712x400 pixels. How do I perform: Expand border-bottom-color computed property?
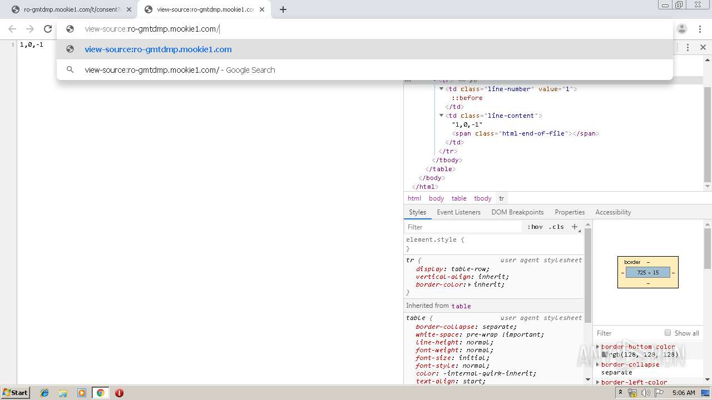coord(598,347)
